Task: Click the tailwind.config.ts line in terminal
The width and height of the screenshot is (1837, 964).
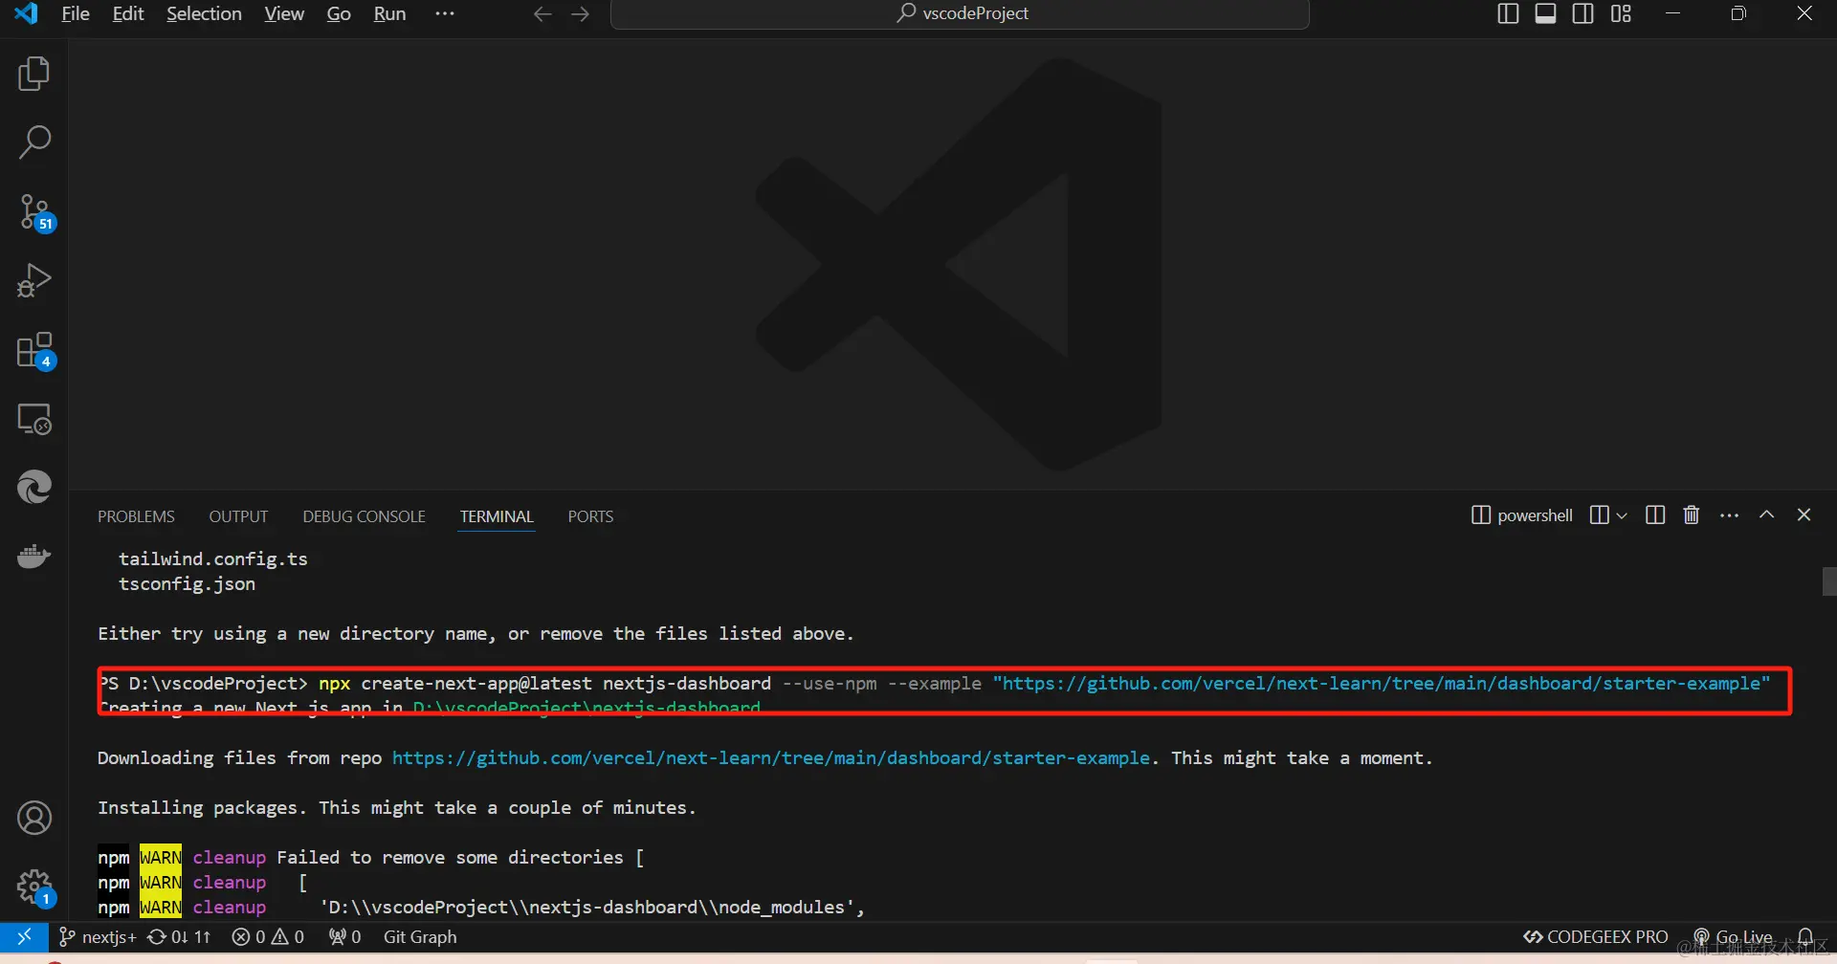Action: (x=213, y=559)
